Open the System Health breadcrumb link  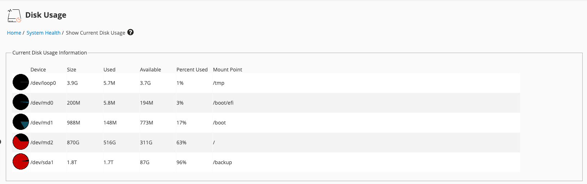(43, 33)
